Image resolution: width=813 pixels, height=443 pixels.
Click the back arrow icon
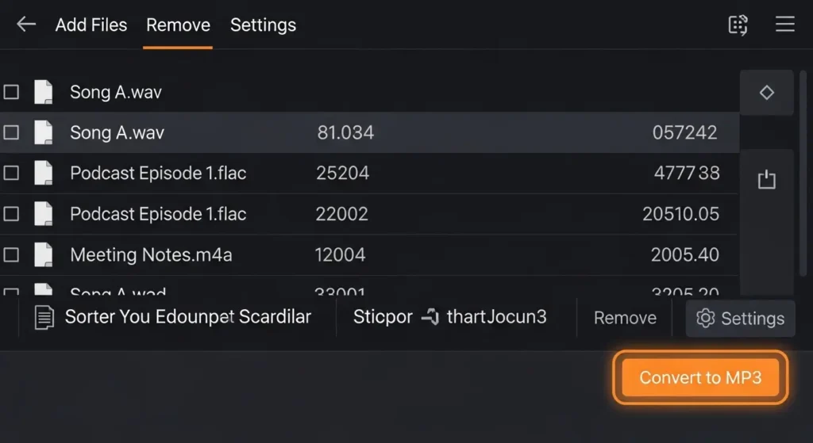pos(26,25)
